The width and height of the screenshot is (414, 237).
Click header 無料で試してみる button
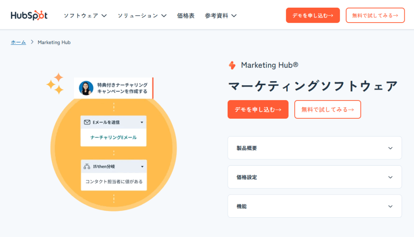coord(375,15)
